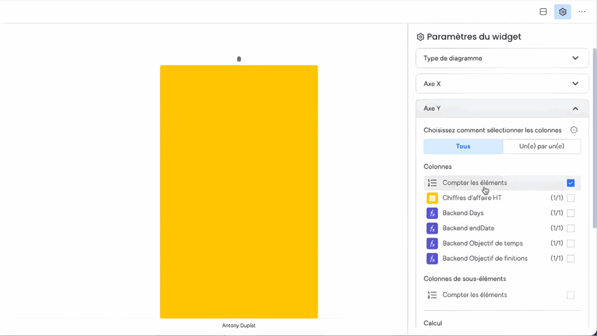Viewport: 597px width, 336px height.
Task: Click the Paramètres du widget heading
Action: (473, 37)
